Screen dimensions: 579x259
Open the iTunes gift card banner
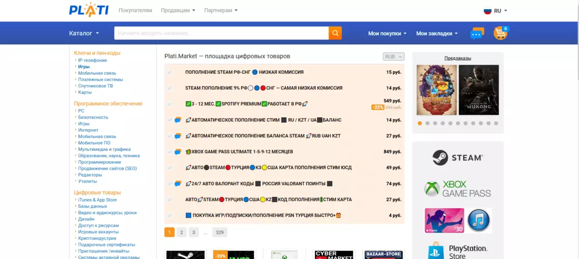tap(457, 220)
